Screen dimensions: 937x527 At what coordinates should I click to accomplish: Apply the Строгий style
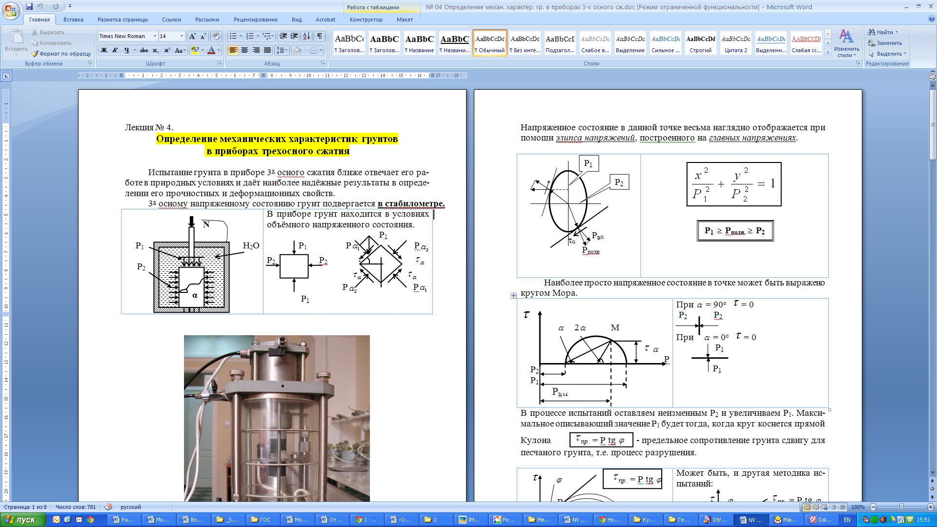701,43
